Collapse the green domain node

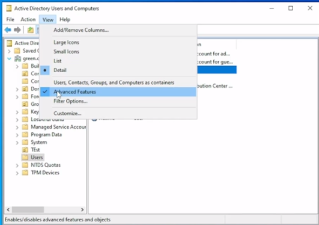point(9,59)
